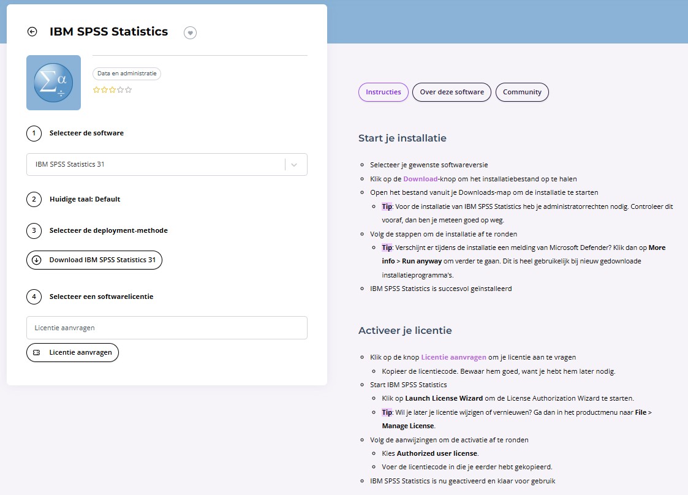Image resolution: width=688 pixels, height=495 pixels.
Task: Open the software version dropdown
Action: tap(167, 165)
